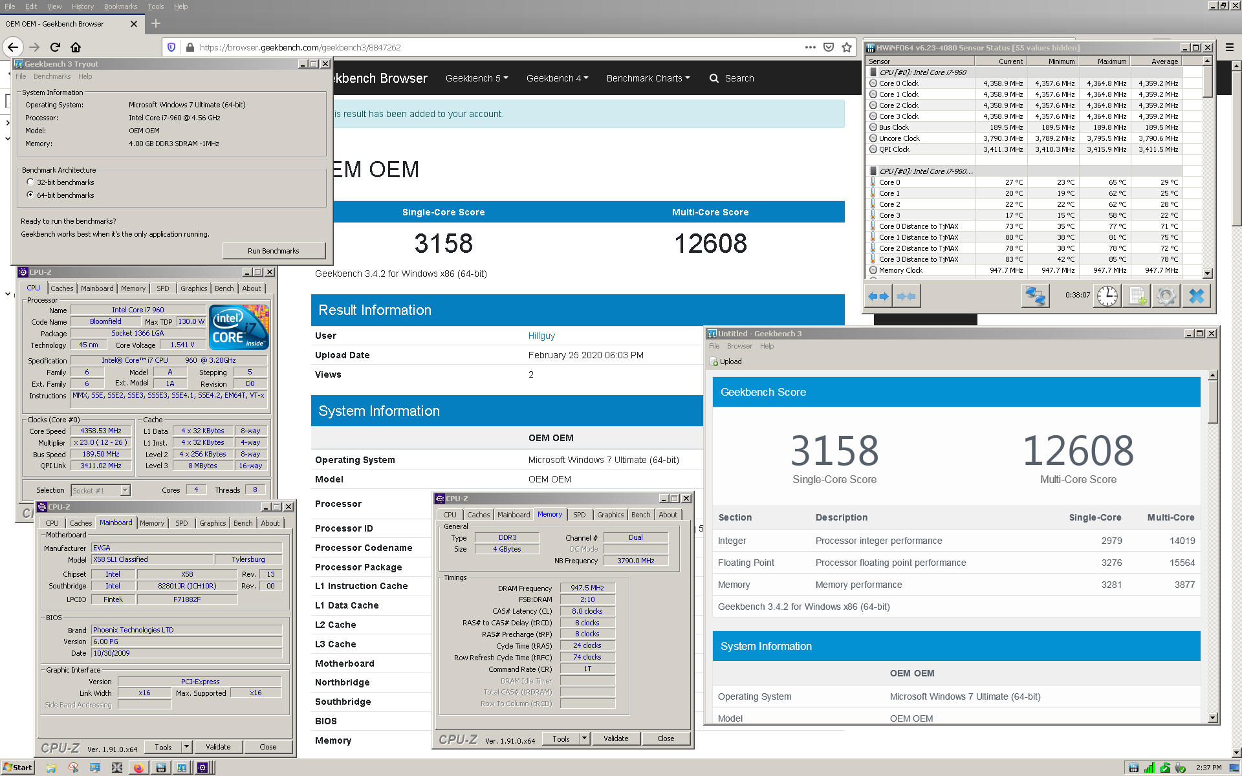Click the HWiNFO collapse columns arrows icon
The width and height of the screenshot is (1242, 776).
coord(906,296)
